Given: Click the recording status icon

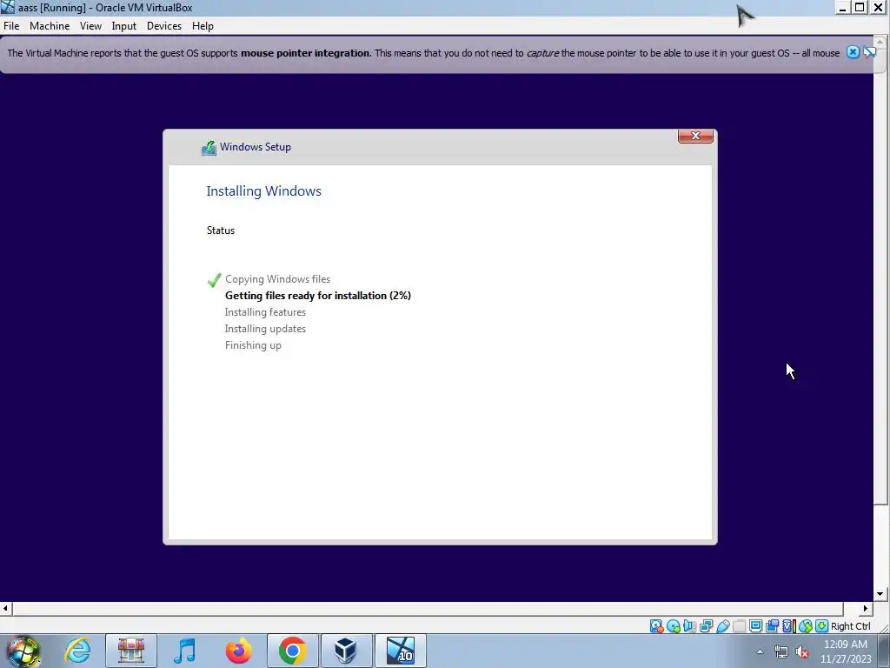Looking at the screenshot, I should tap(772, 626).
